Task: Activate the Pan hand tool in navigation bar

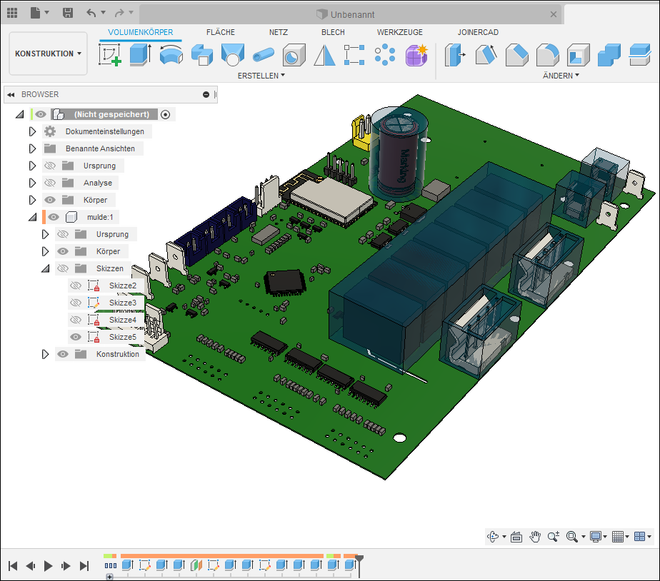Action: click(x=536, y=536)
